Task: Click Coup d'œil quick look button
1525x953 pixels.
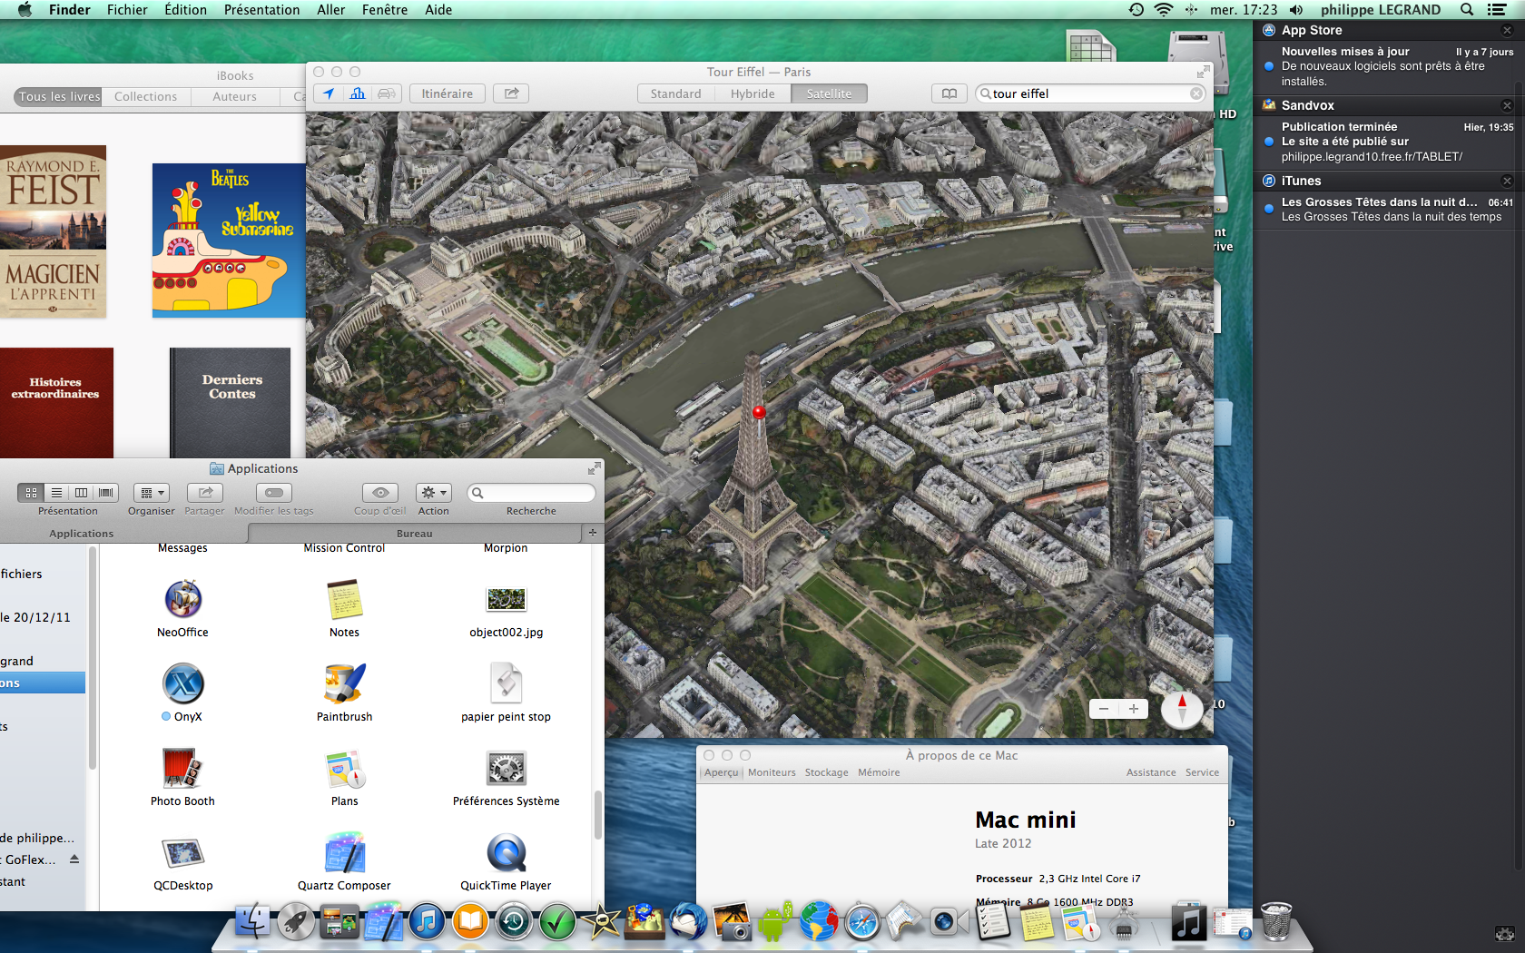Action: [380, 493]
